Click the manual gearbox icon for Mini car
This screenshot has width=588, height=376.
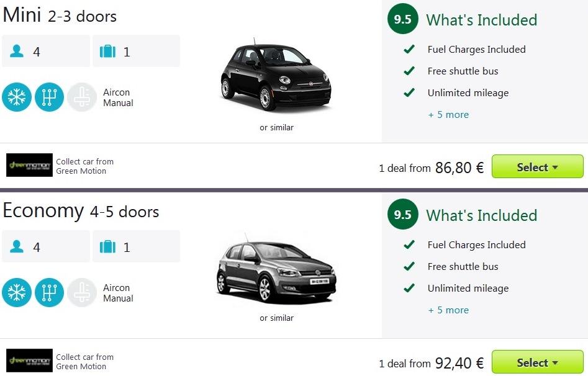(49, 97)
